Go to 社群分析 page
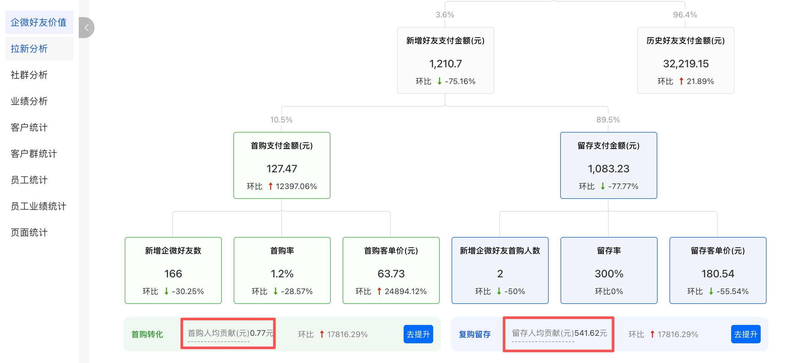This screenshot has width=804, height=363. click(29, 75)
